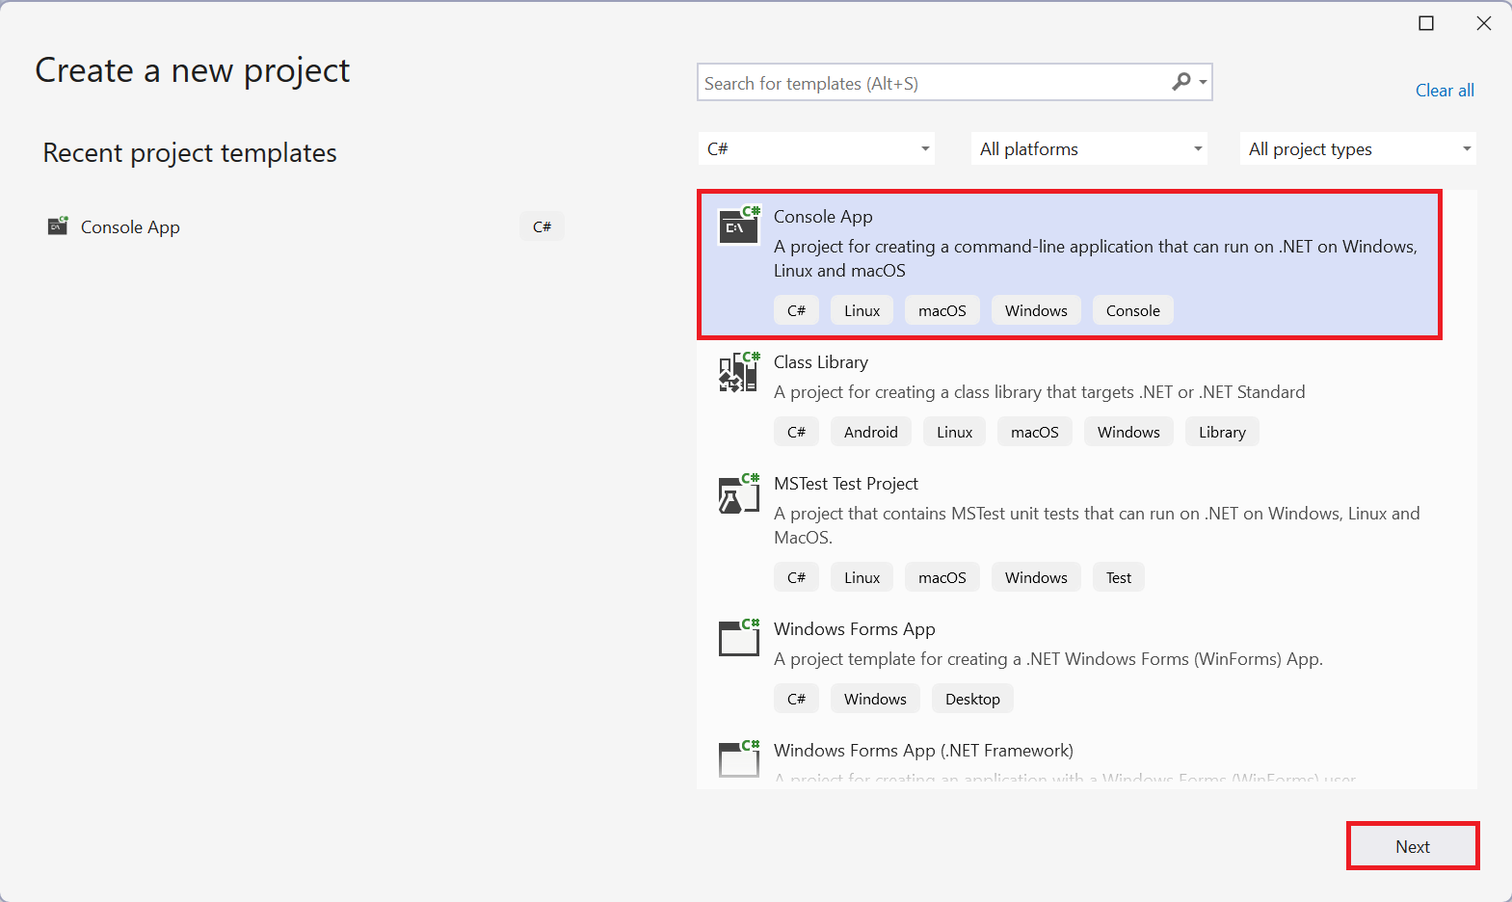
Task: Click the MSTest Test Project description
Action: [1097, 525]
